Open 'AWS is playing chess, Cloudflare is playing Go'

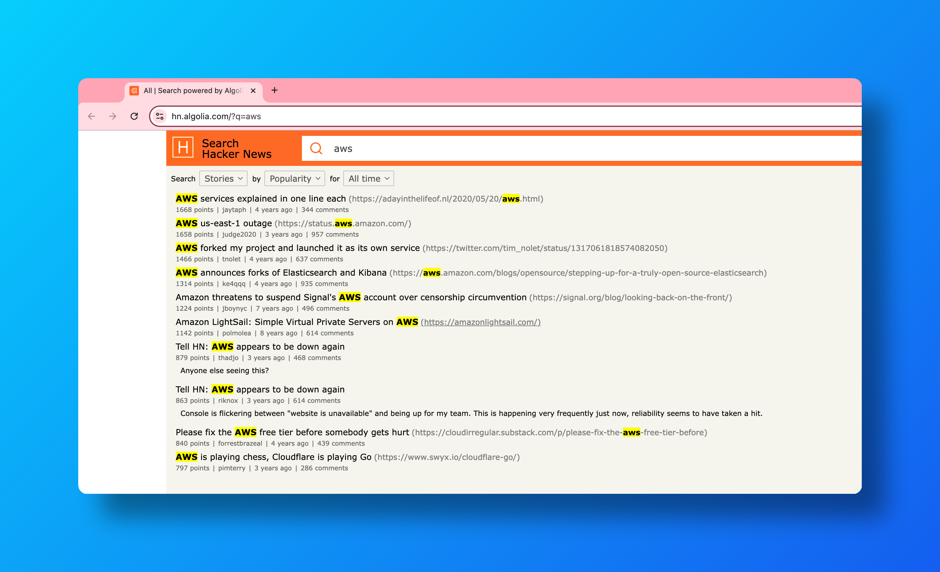point(274,457)
